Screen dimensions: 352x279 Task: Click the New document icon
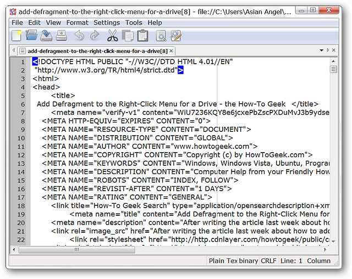tap(17, 36)
